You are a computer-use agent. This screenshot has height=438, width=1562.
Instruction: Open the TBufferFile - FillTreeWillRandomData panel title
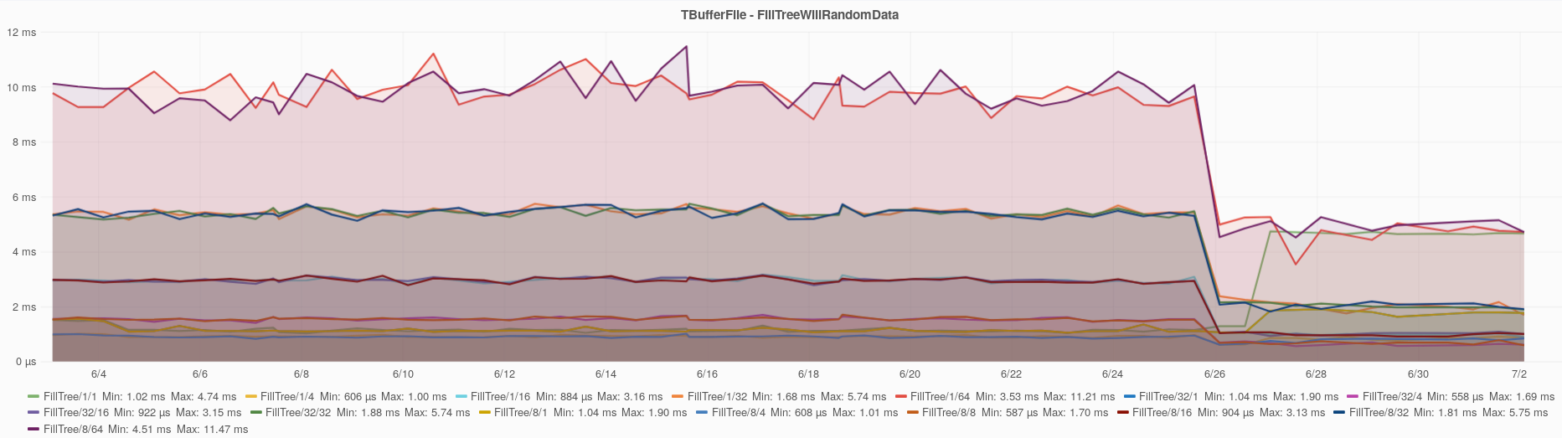pos(790,15)
